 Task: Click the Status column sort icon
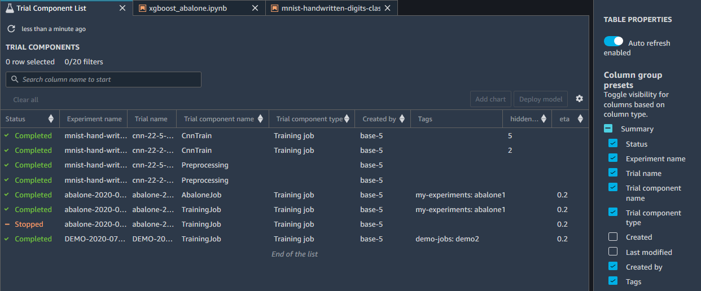point(51,119)
